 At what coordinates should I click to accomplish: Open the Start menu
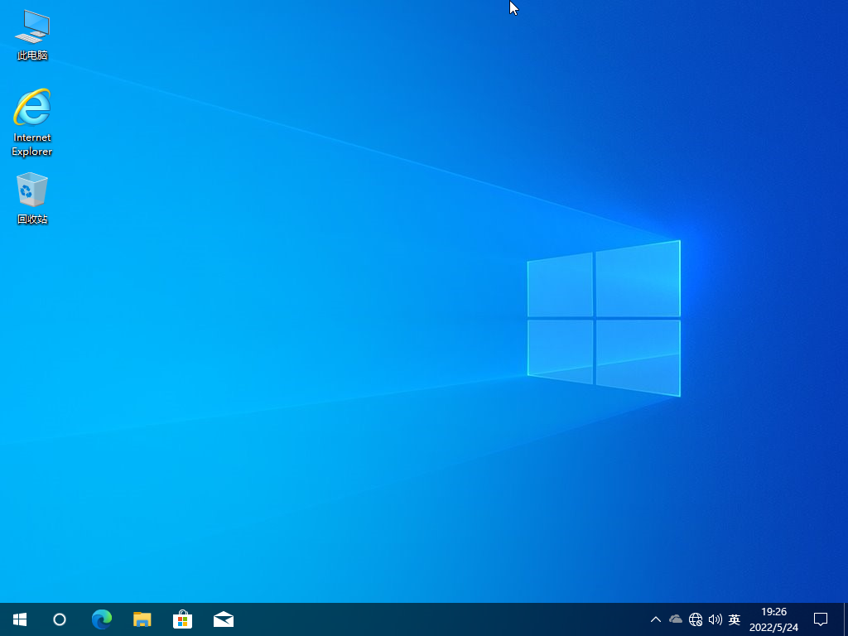[19, 619]
